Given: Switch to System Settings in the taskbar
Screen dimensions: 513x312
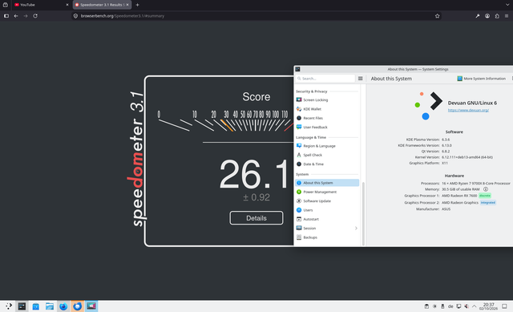Looking at the screenshot, I should pyautogui.click(x=91, y=306).
